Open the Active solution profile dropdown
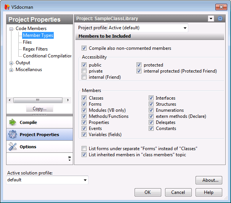Image resolution: width=231 pixels, height=203 pixels. click(x=85, y=180)
